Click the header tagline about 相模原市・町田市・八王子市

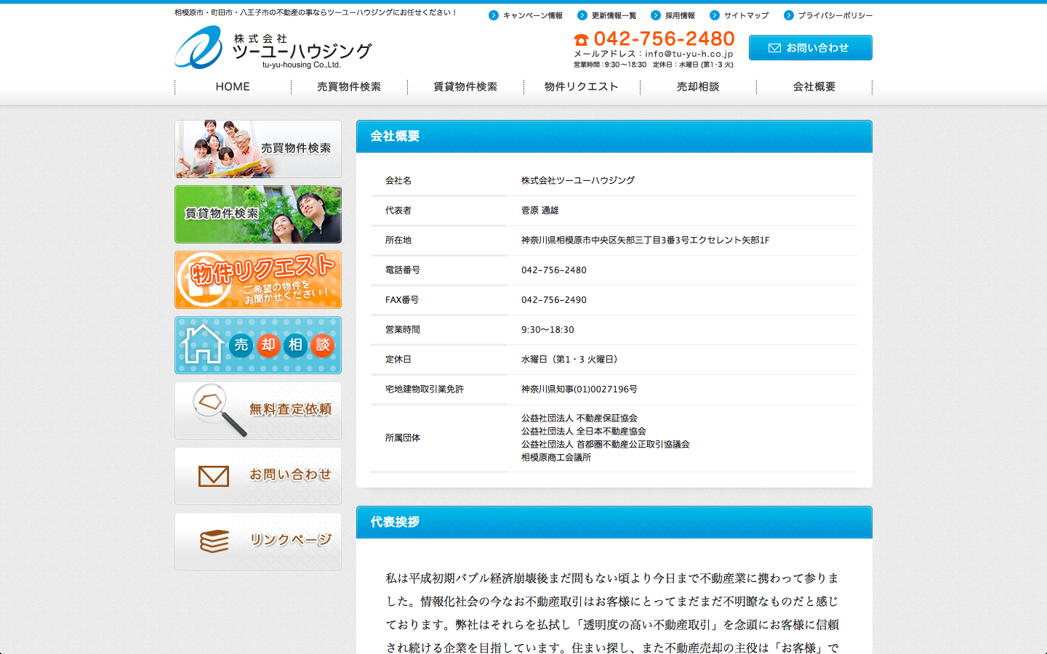[316, 12]
